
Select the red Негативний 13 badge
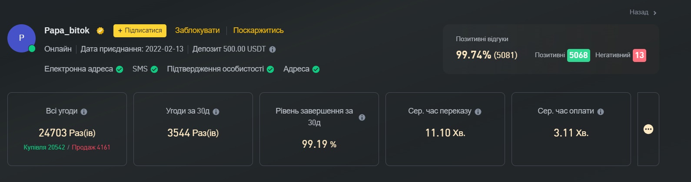639,55
